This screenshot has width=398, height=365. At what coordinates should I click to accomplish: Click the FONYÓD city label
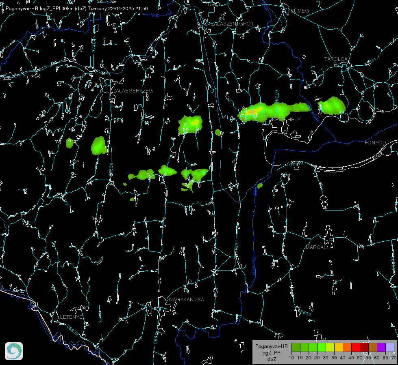[375, 143]
